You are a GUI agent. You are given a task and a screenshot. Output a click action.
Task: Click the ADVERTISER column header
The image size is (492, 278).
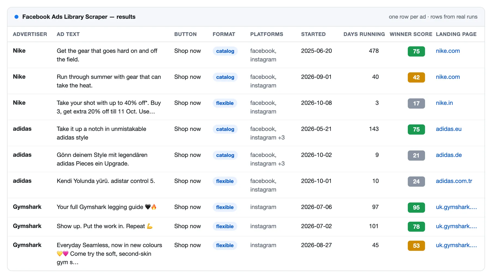[30, 34]
